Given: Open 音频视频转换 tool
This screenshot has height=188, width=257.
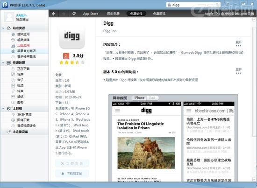Looking at the screenshot, I should (x=26, y=125).
